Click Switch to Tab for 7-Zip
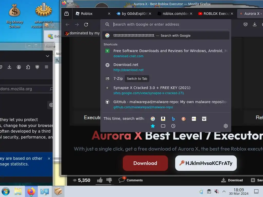Viewport: 263px width, 197px height. tap(137, 78)
